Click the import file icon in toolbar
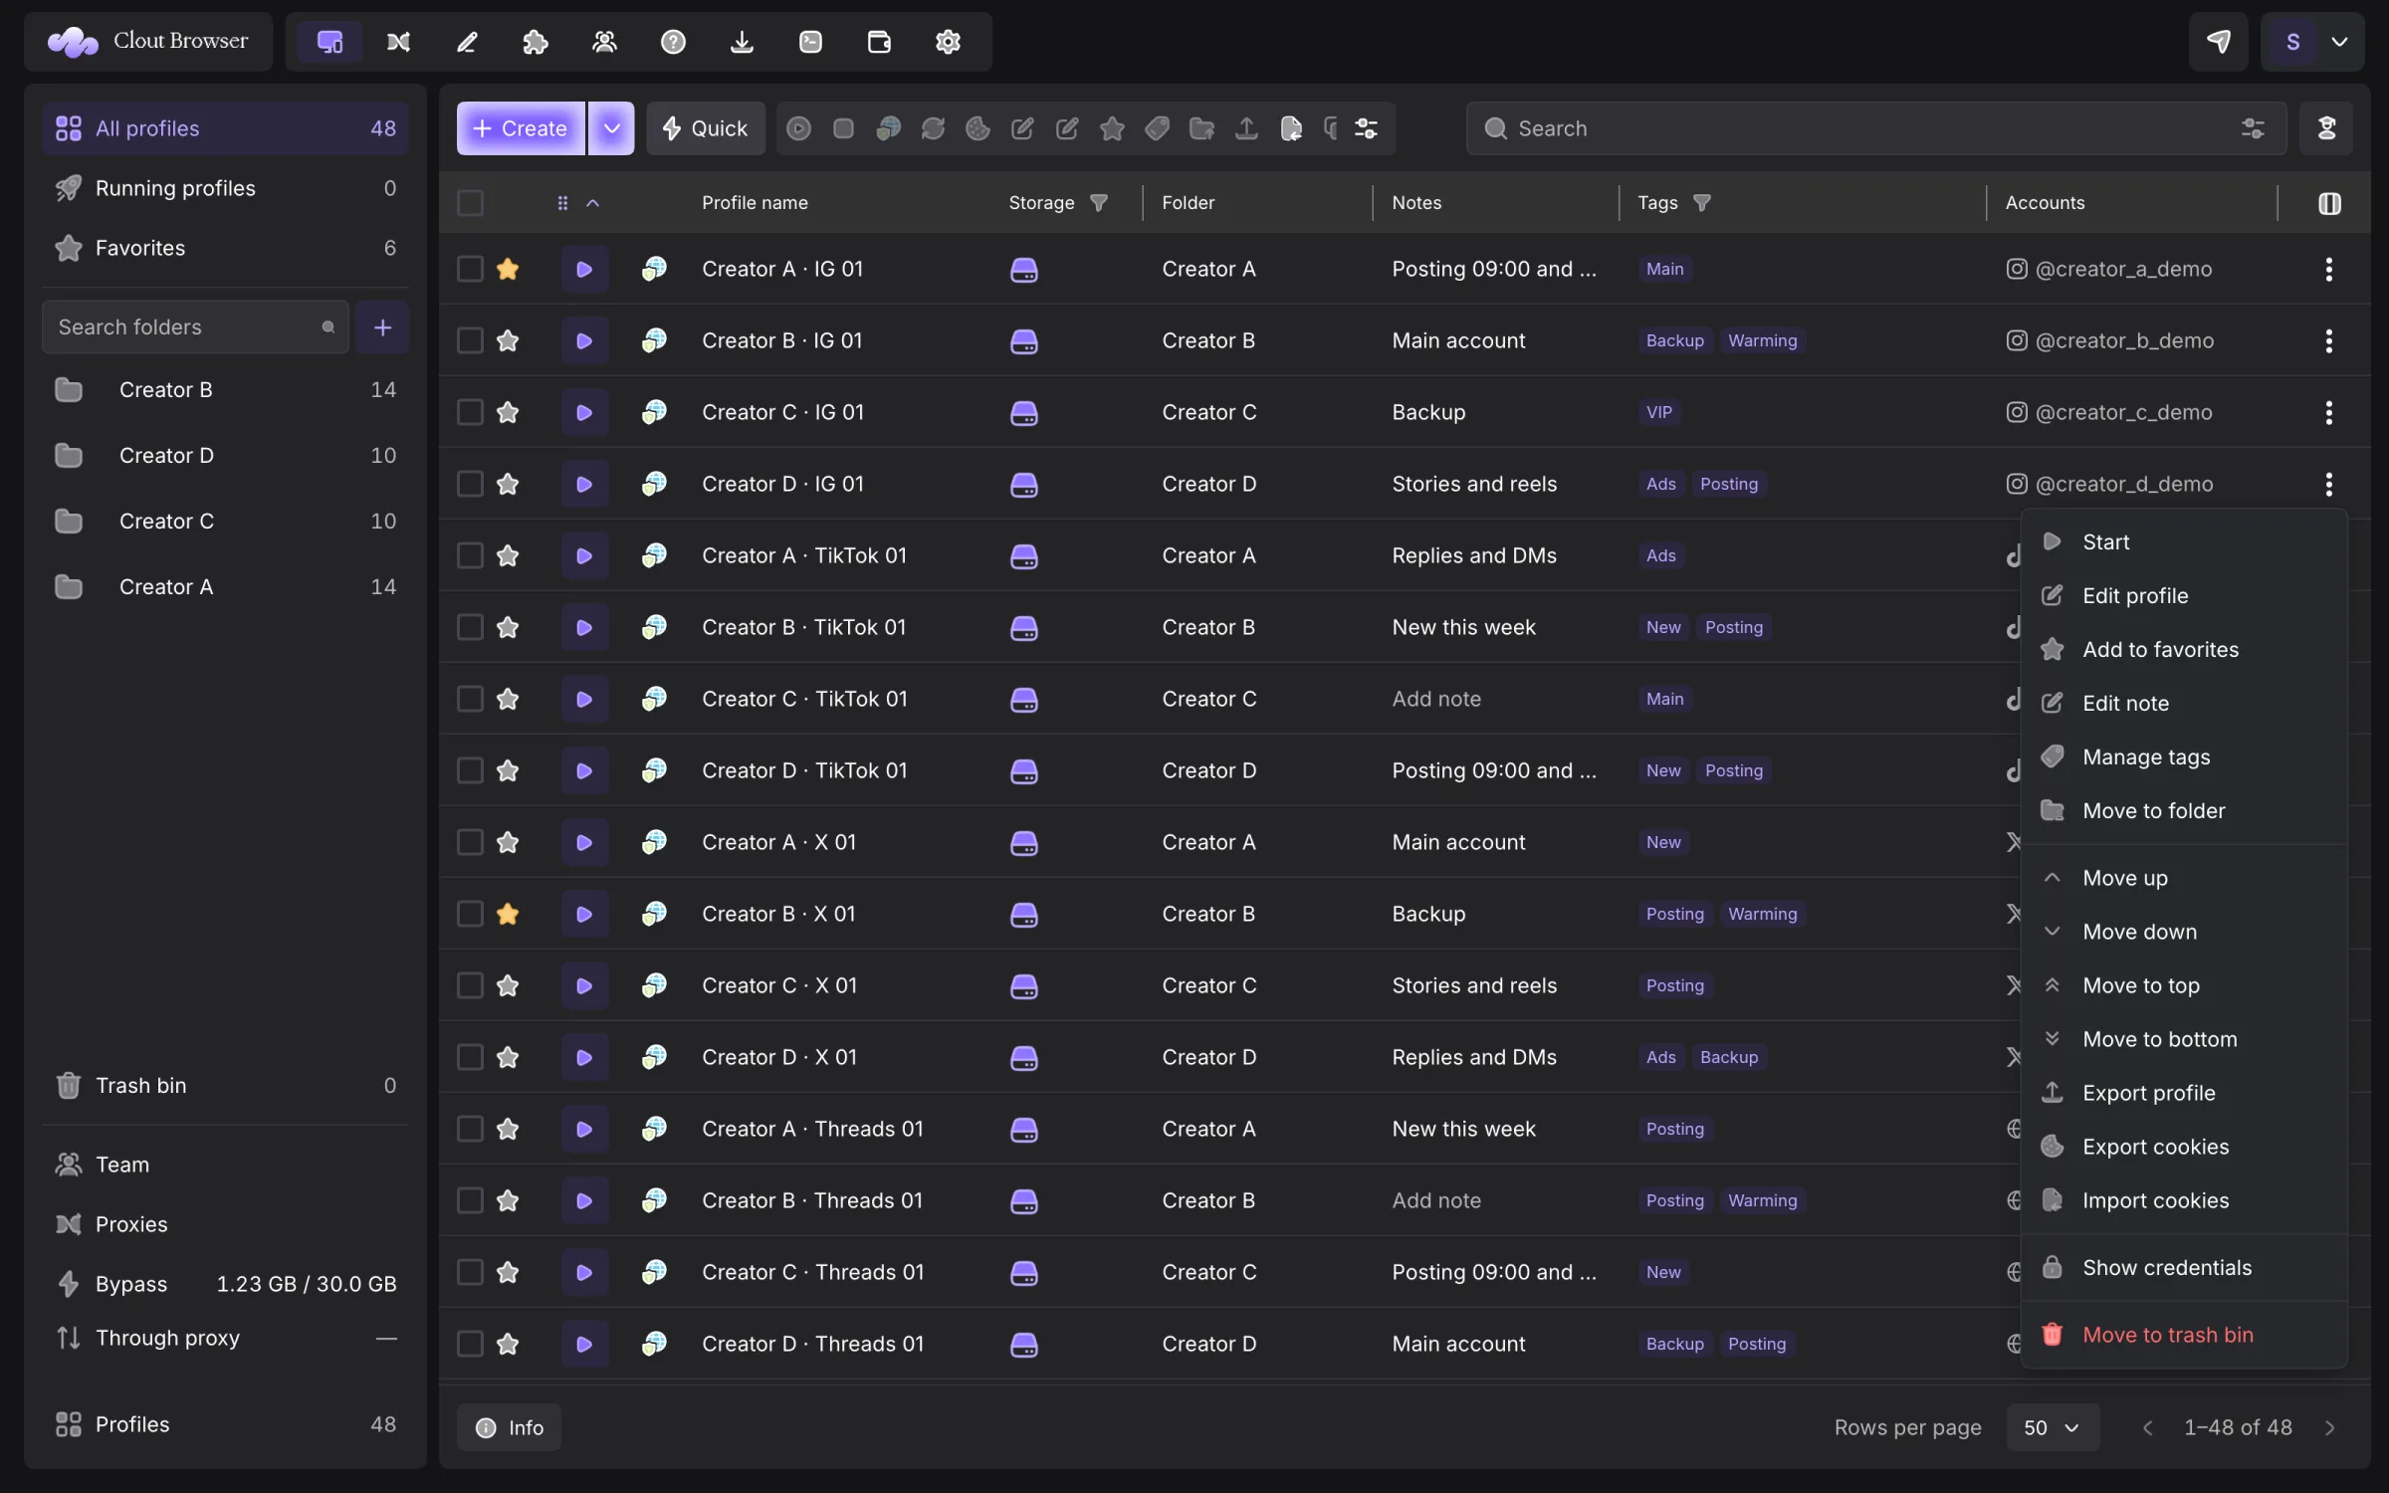The width and height of the screenshot is (2389, 1493). tap(1291, 128)
